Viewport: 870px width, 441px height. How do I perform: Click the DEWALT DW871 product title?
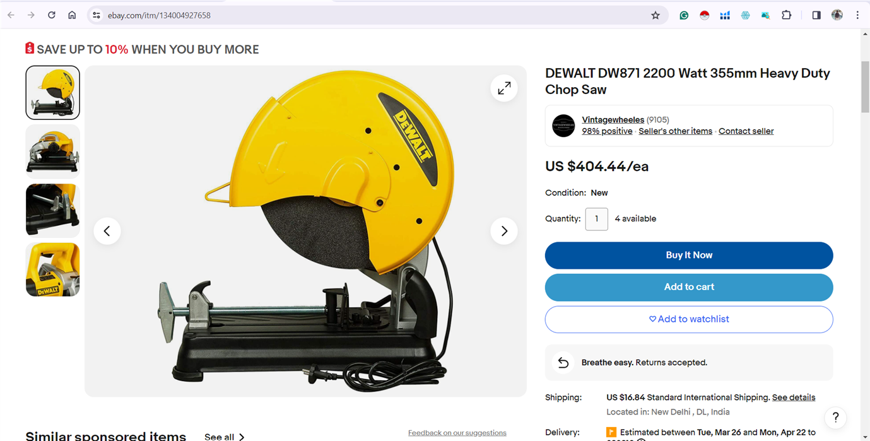(x=688, y=81)
